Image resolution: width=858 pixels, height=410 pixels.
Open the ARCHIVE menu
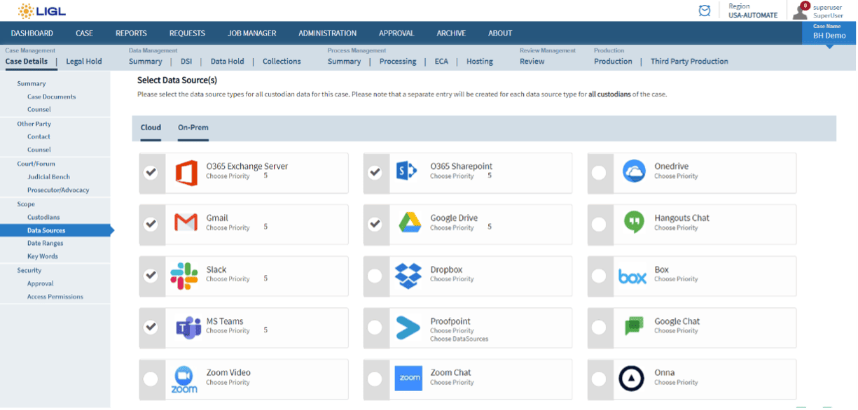(451, 33)
